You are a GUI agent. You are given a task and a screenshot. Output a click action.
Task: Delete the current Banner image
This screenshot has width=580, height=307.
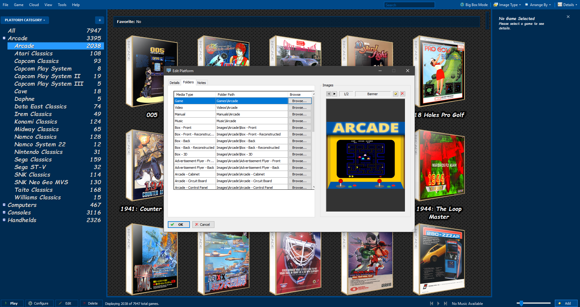403,94
